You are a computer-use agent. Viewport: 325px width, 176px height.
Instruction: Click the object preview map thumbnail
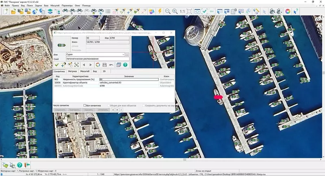tap(152, 53)
